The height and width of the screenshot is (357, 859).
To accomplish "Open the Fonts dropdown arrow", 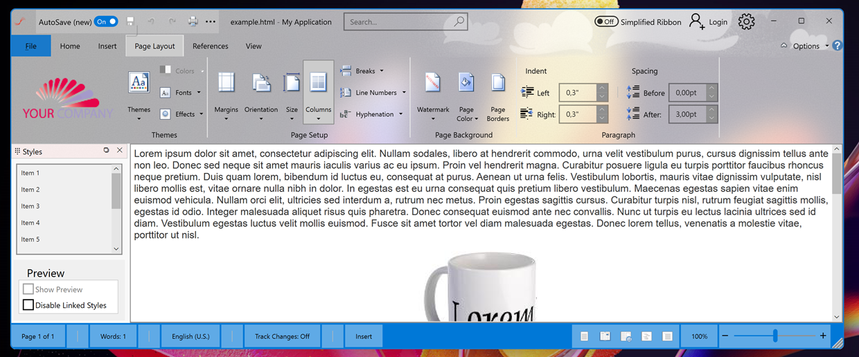I will pyautogui.click(x=199, y=92).
